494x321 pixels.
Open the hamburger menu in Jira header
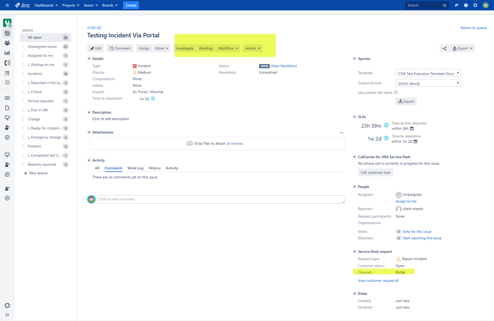point(7,5)
